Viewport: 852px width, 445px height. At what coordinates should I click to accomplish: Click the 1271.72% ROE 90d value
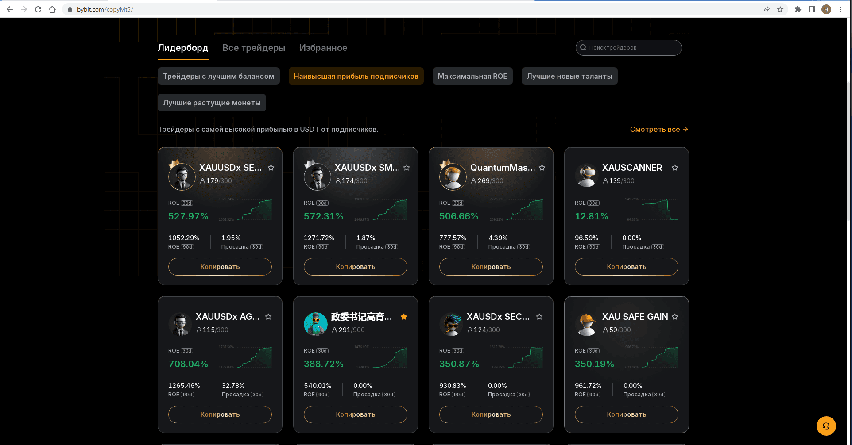pyautogui.click(x=319, y=238)
